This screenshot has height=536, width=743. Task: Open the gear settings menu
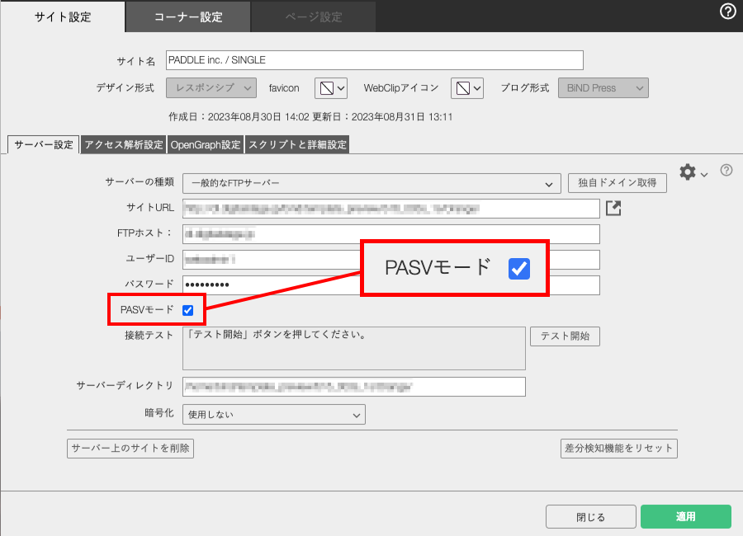[x=692, y=172]
